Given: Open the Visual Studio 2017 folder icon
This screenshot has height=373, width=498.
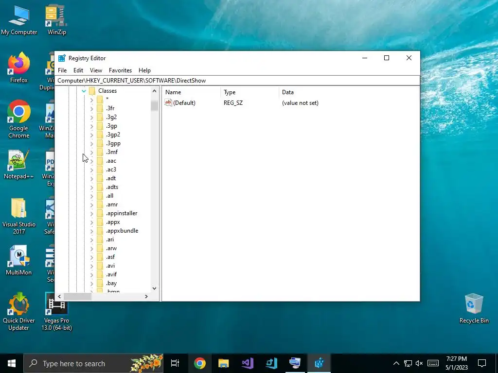Looking at the screenshot, I should coord(19,216).
